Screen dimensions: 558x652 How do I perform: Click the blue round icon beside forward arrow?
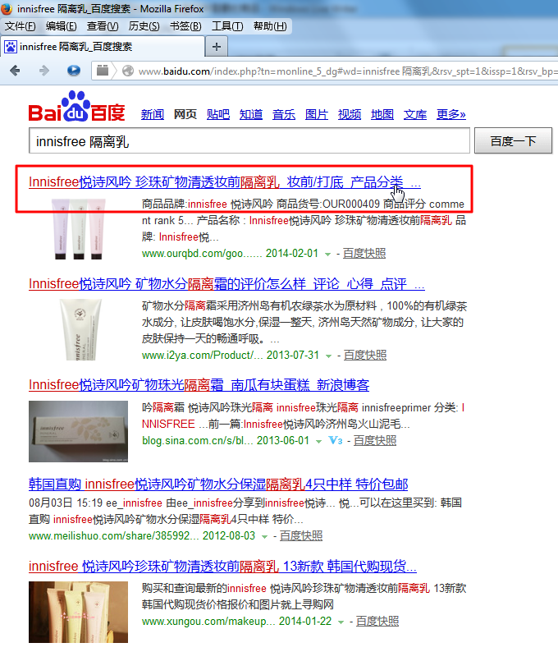tap(74, 71)
